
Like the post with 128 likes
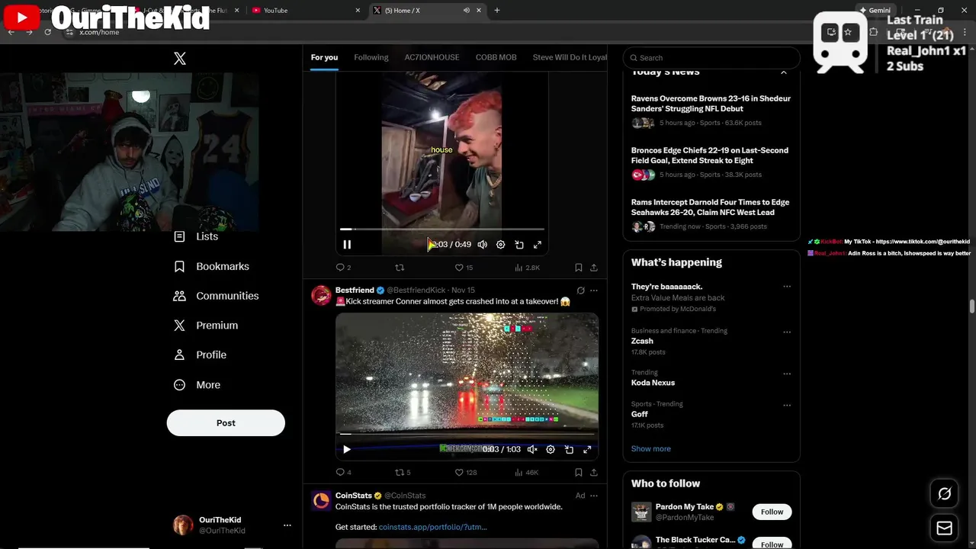[x=466, y=473]
